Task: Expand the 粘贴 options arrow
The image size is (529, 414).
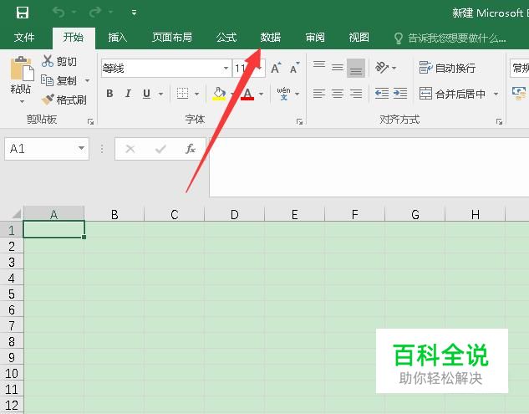Action: coord(22,102)
